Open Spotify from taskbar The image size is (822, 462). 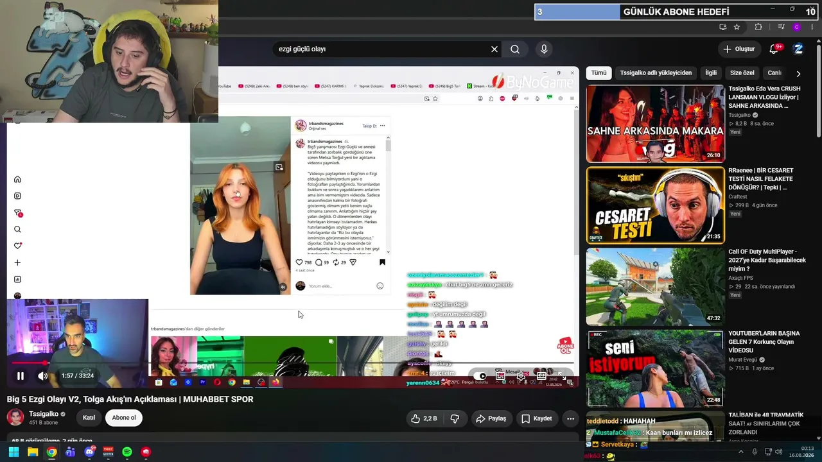click(x=127, y=452)
